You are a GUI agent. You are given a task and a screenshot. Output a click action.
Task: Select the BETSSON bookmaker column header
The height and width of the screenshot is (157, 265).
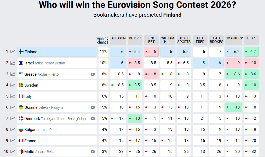(118, 38)
